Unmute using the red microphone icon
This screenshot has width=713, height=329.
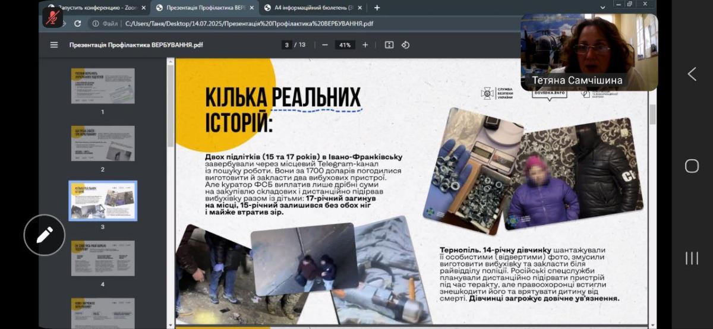(52, 16)
